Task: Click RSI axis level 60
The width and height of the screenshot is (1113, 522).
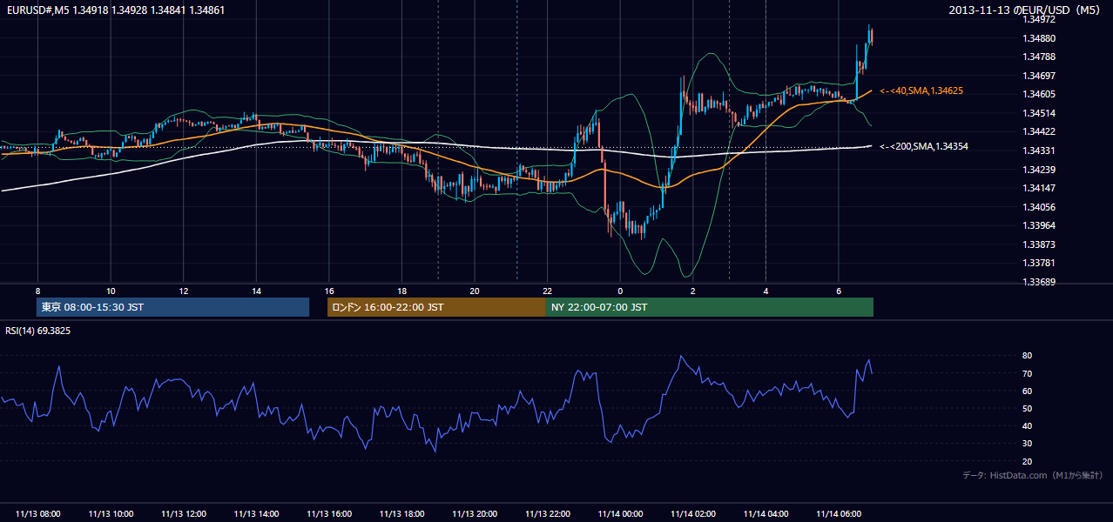Action: 1028,391
